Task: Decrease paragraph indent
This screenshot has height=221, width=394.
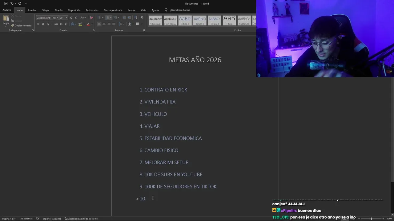Action: pyautogui.click(x=124, y=18)
